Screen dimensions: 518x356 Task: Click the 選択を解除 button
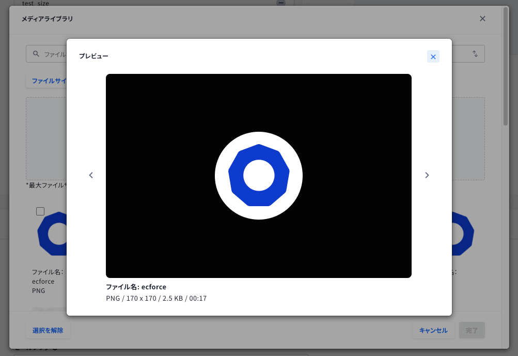click(x=48, y=330)
